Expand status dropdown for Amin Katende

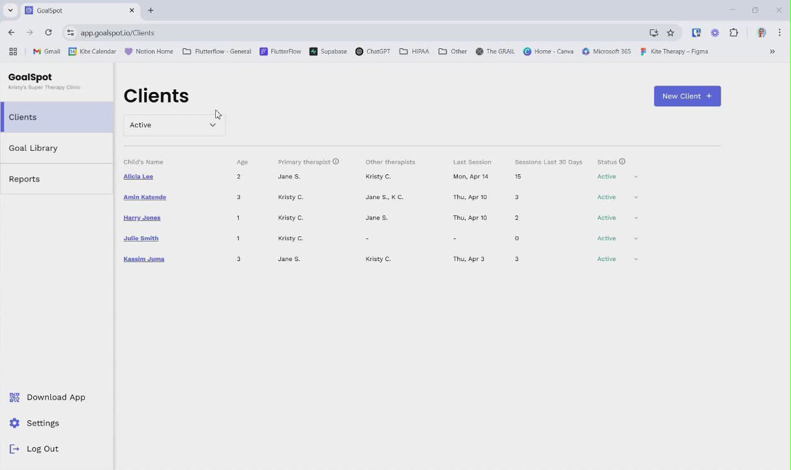pos(636,197)
